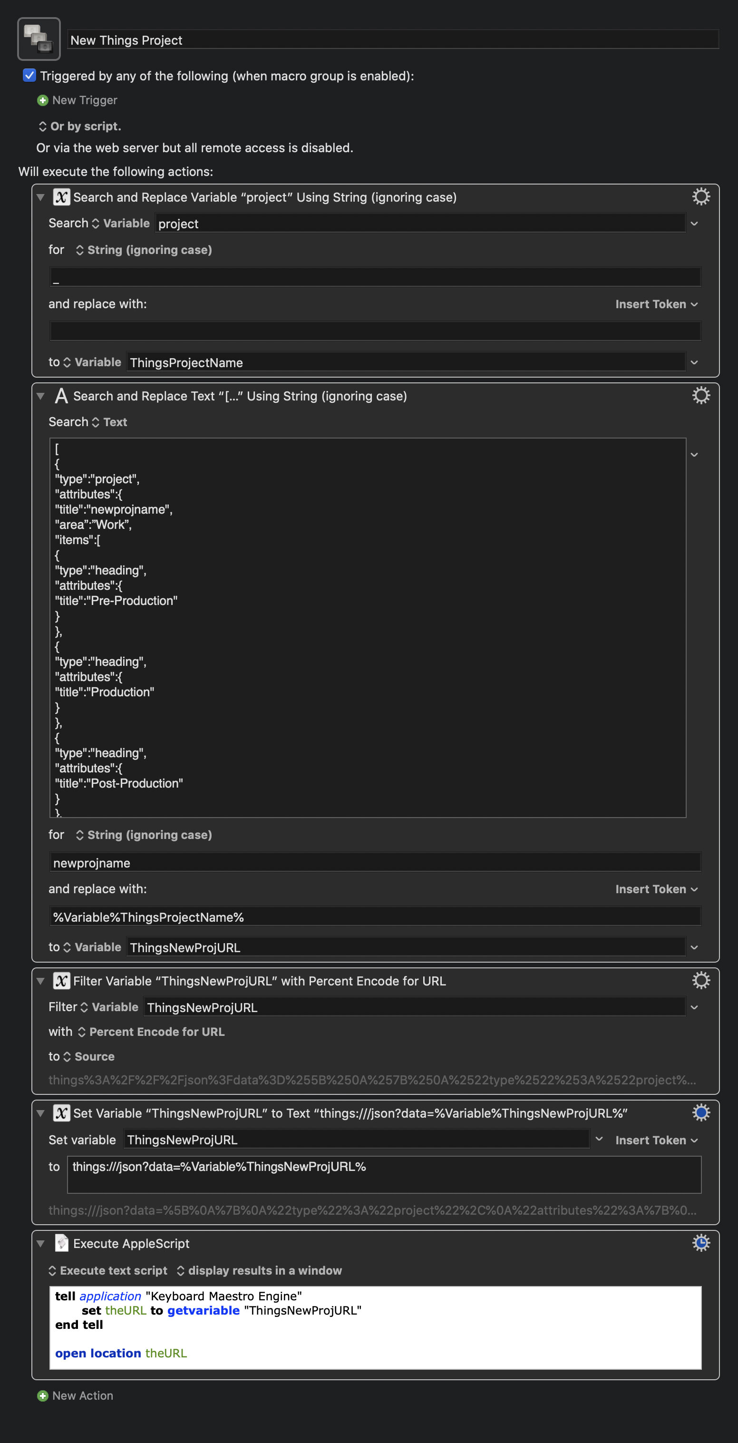Image resolution: width=738 pixels, height=1443 pixels.
Task: Toggle the Triggered by any of the following checkbox
Action: 29,75
